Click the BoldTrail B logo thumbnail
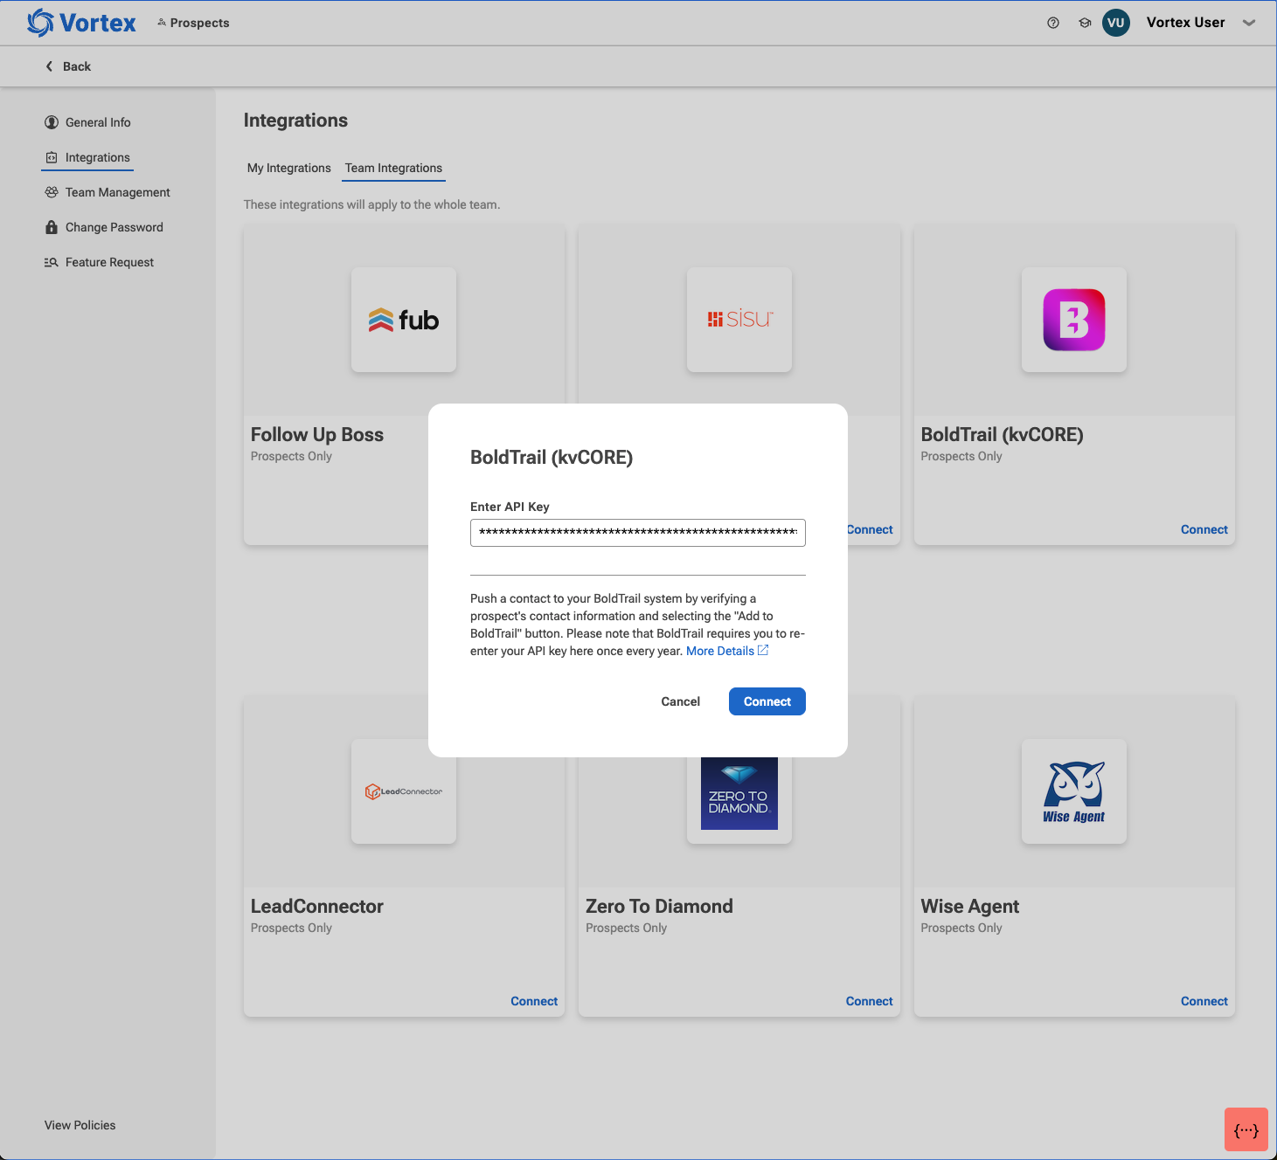1277x1160 pixels. [1074, 320]
